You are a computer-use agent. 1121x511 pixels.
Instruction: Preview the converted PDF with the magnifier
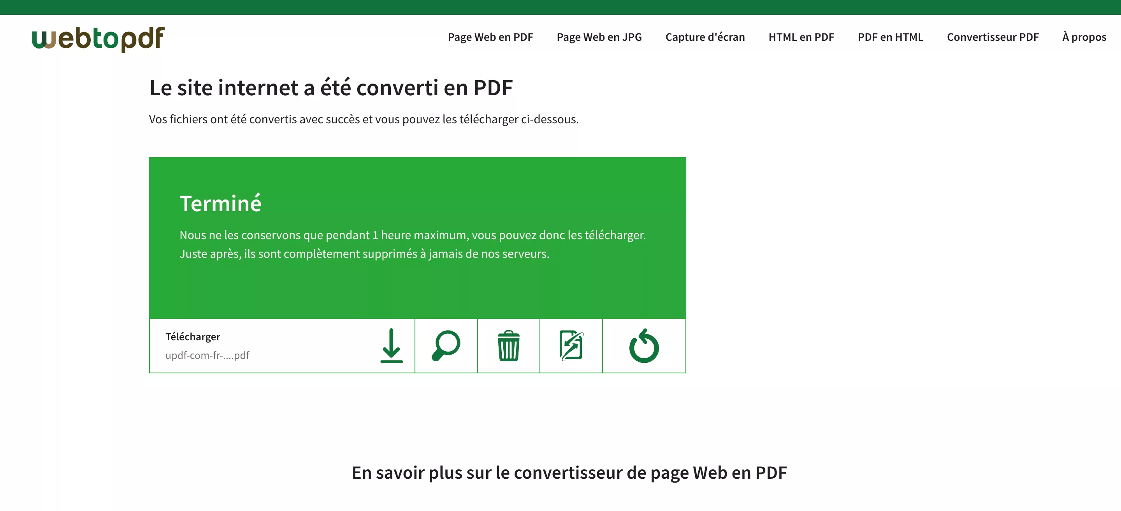[x=446, y=346]
